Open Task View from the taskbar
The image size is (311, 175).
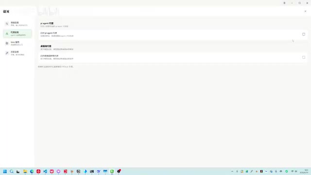(18, 171)
